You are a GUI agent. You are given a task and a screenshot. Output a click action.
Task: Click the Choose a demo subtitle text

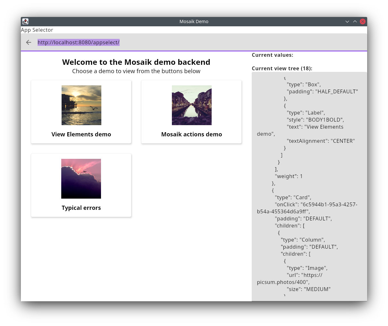tap(136, 71)
